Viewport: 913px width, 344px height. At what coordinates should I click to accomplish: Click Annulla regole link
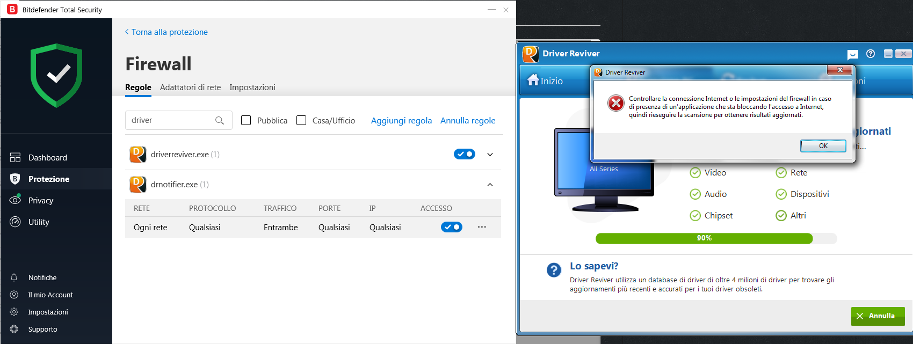(468, 121)
